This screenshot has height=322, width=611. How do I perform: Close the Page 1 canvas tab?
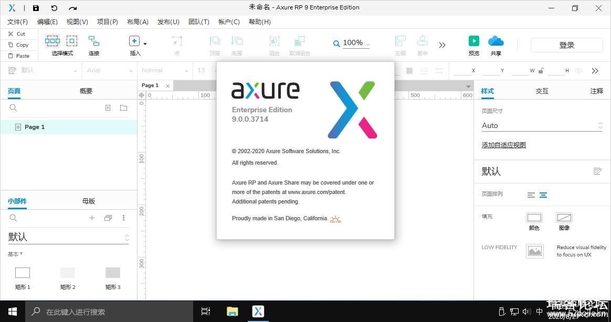tap(167, 85)
